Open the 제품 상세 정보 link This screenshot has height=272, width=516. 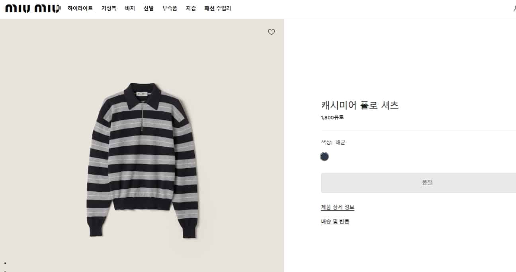pos(338,207)
